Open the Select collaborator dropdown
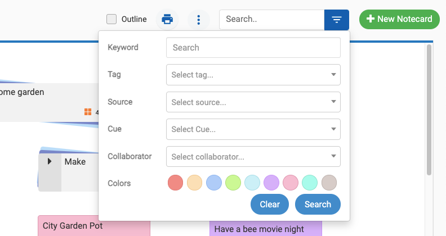Image resolution: width=446 pixels, height=236 pixels. (x=253, y=157)
